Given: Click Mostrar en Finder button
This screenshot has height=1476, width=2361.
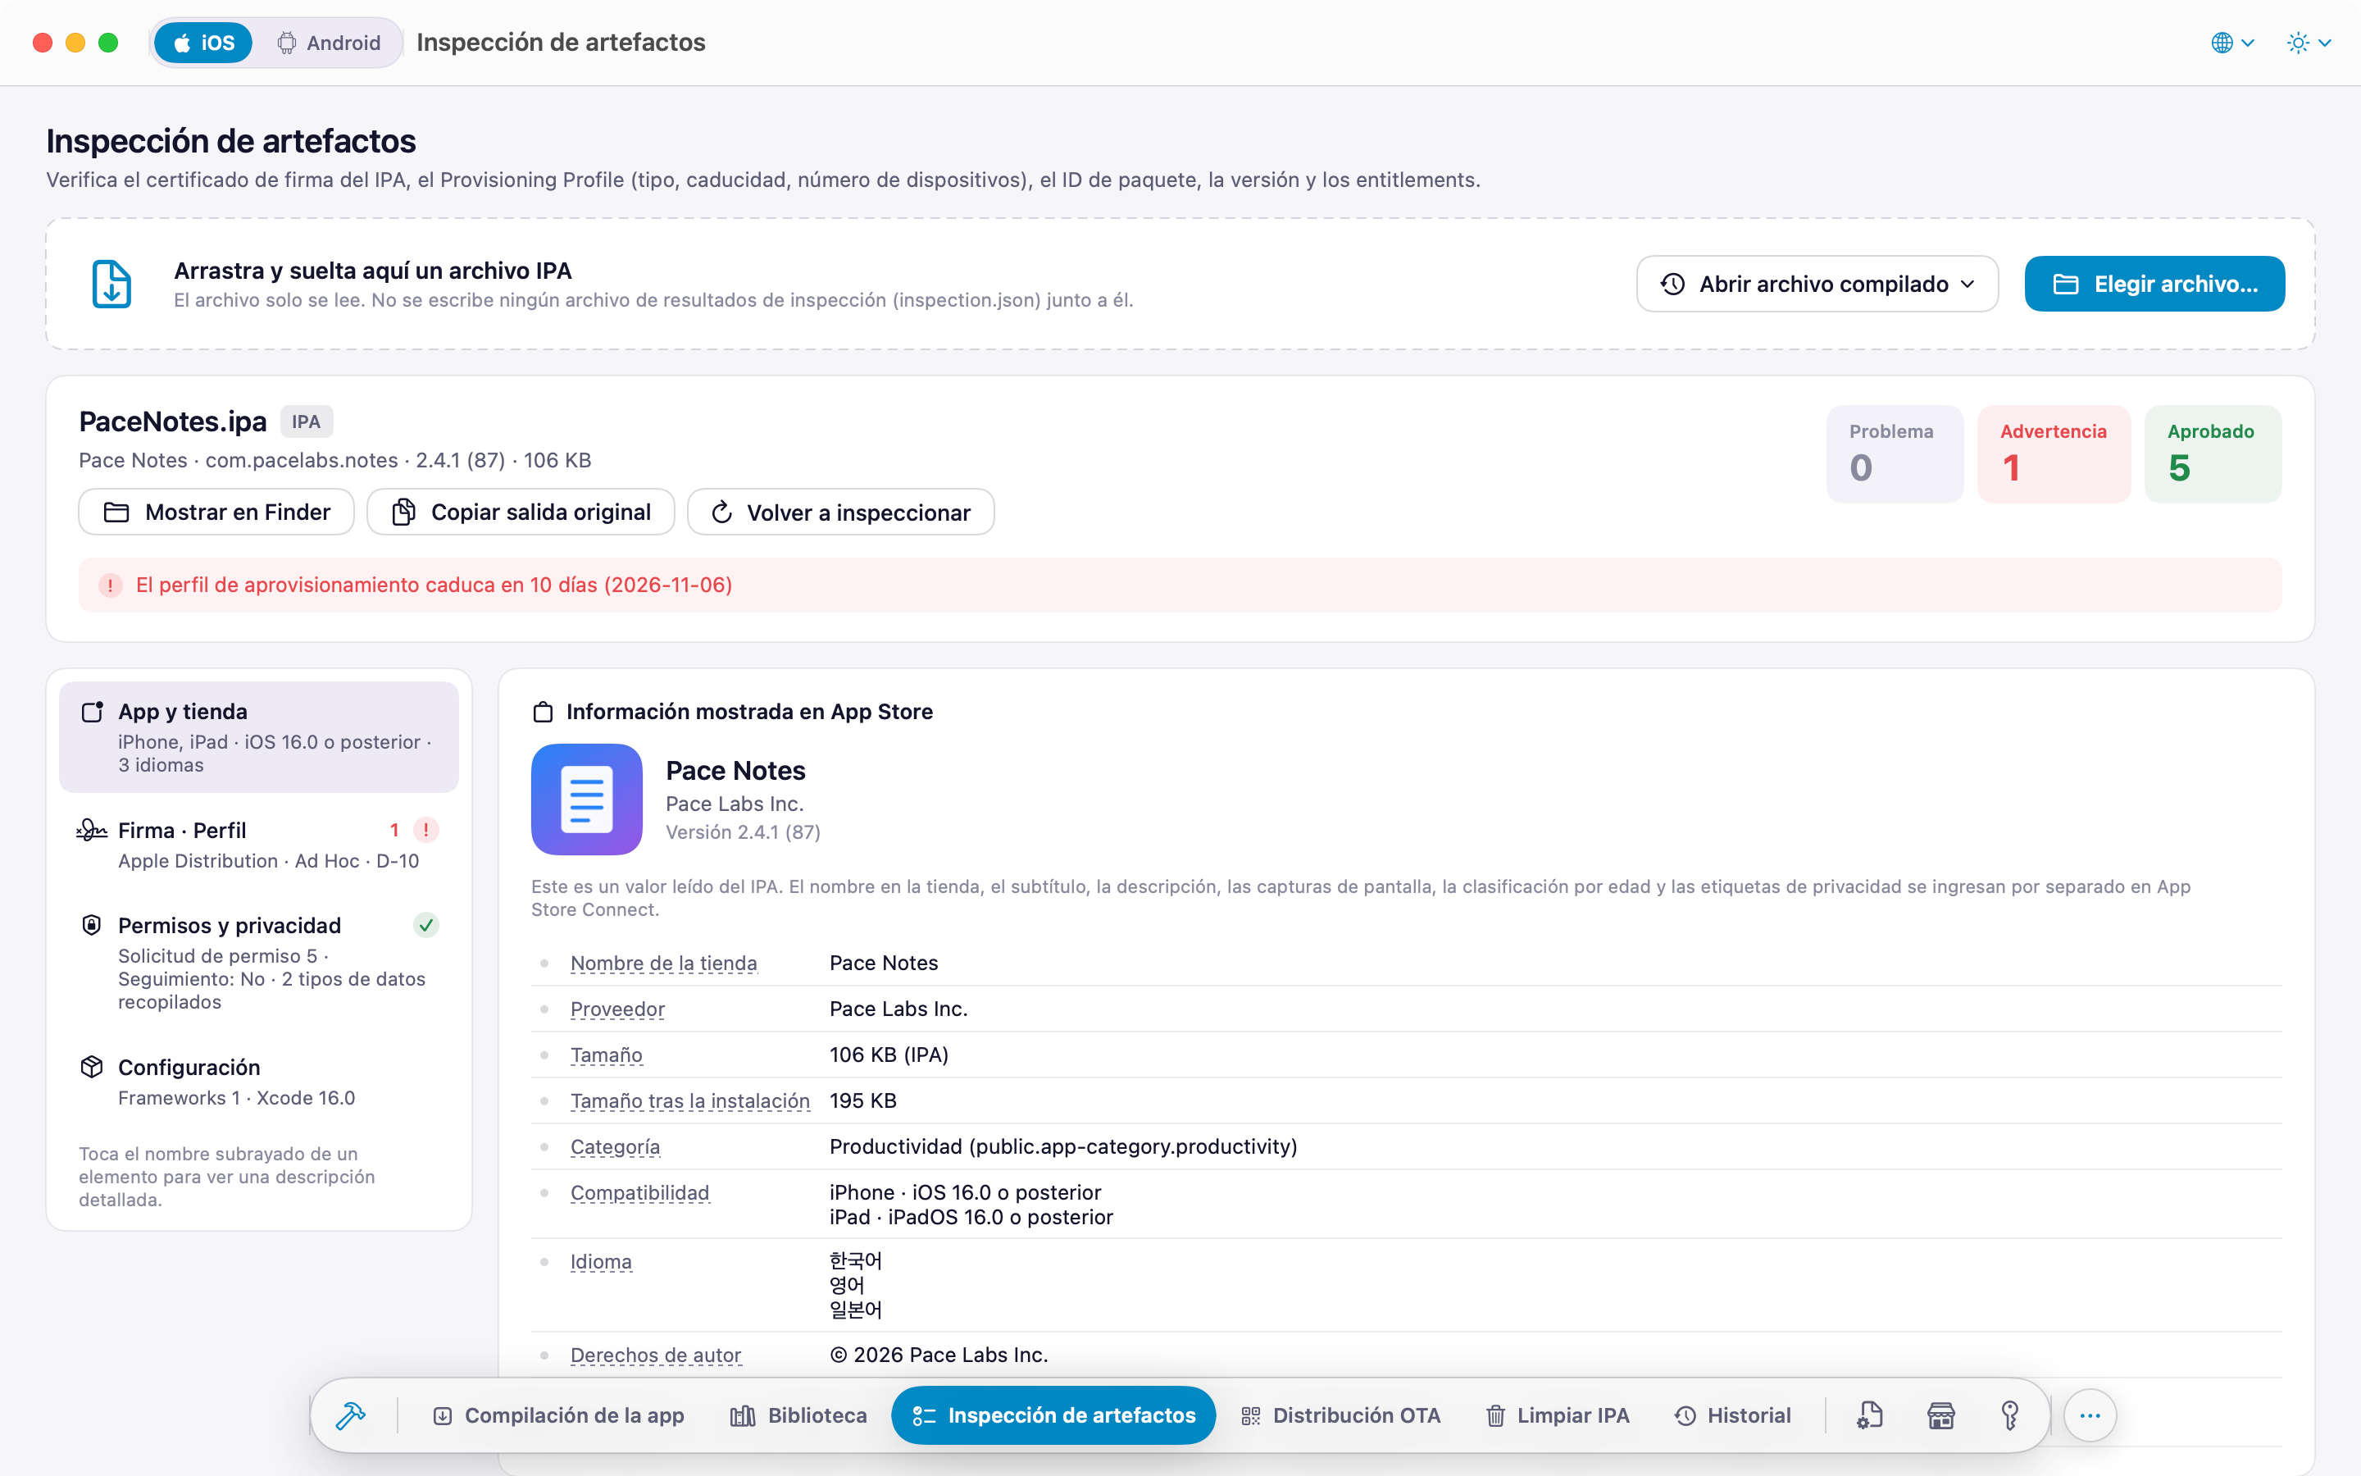Looking at the screenshot, I should tap(216, 512).
